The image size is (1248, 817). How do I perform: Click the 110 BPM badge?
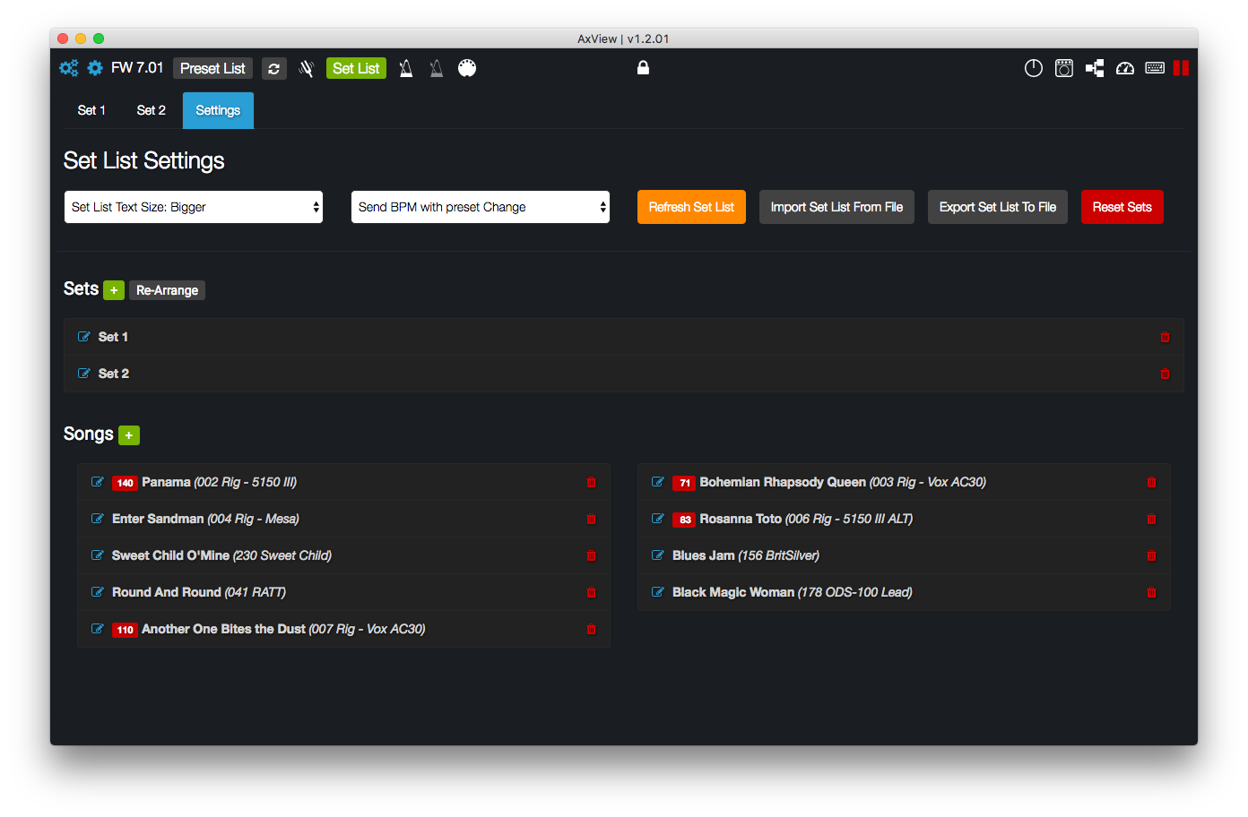point(125,630)
